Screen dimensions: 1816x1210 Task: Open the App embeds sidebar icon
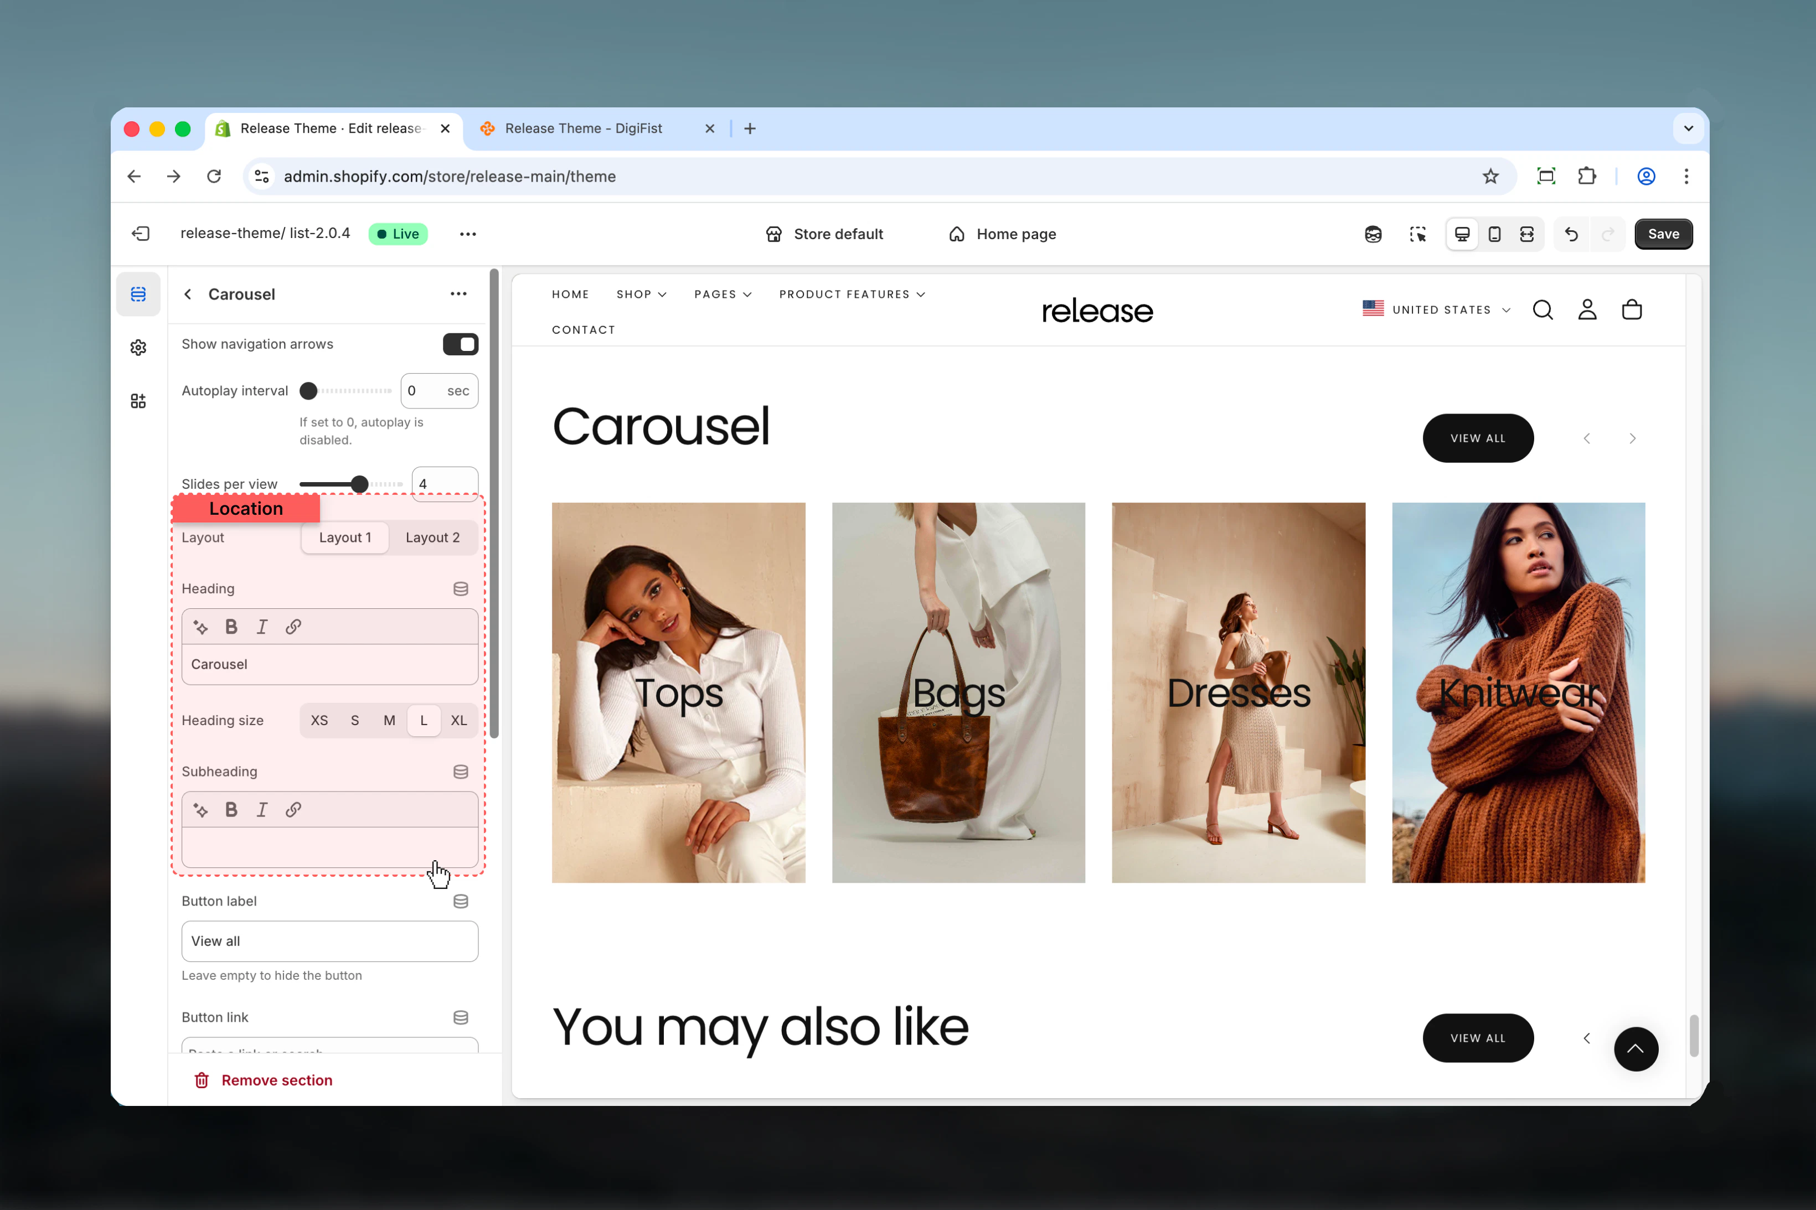(x=138, y=401)
